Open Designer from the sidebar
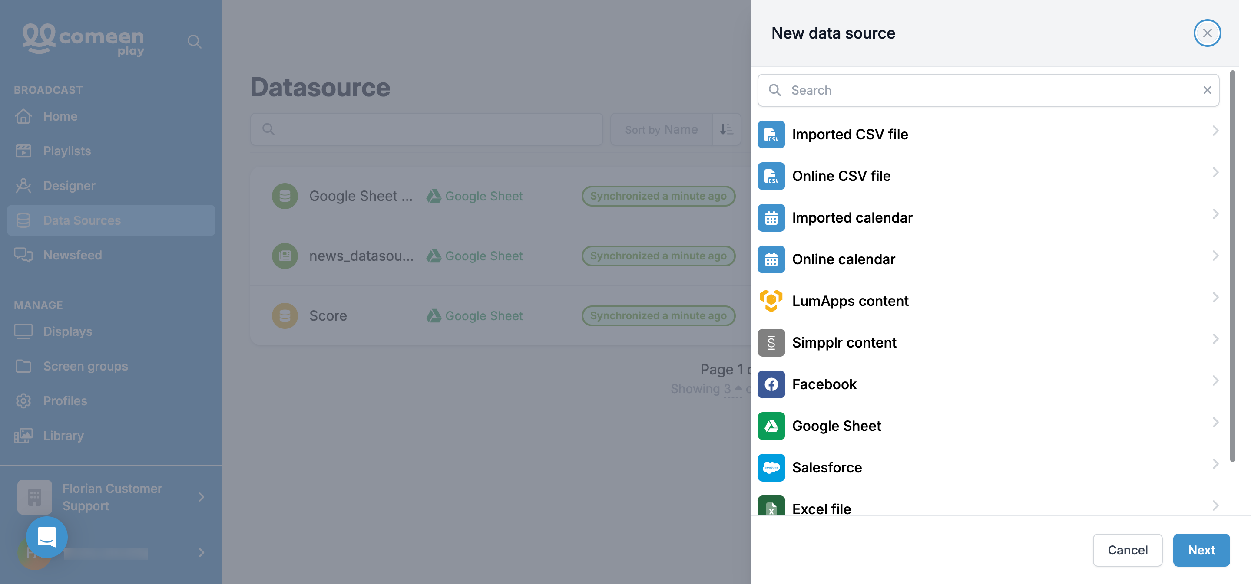Screen dimensions: 1251x584 111,186
